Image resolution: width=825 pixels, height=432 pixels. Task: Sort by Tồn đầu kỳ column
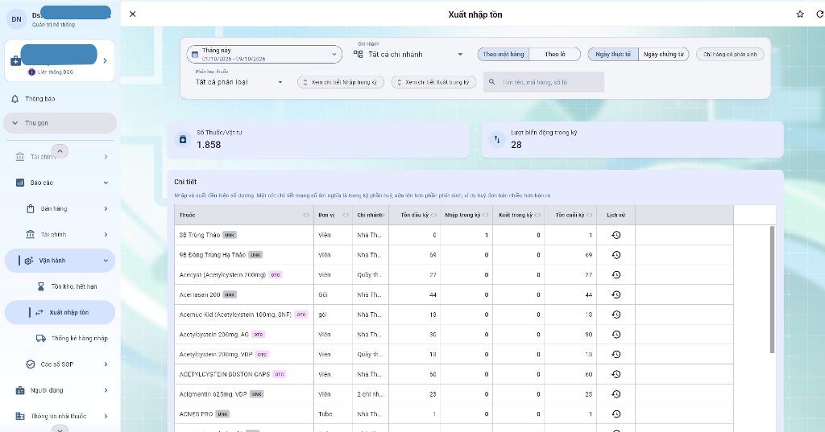coord(415,215)
